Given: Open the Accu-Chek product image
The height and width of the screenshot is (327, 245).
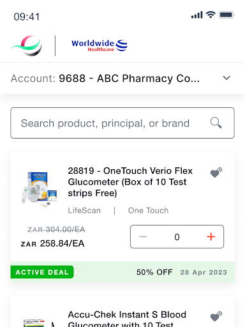Looking at the screenshot, I should click(x=40, y=323).
